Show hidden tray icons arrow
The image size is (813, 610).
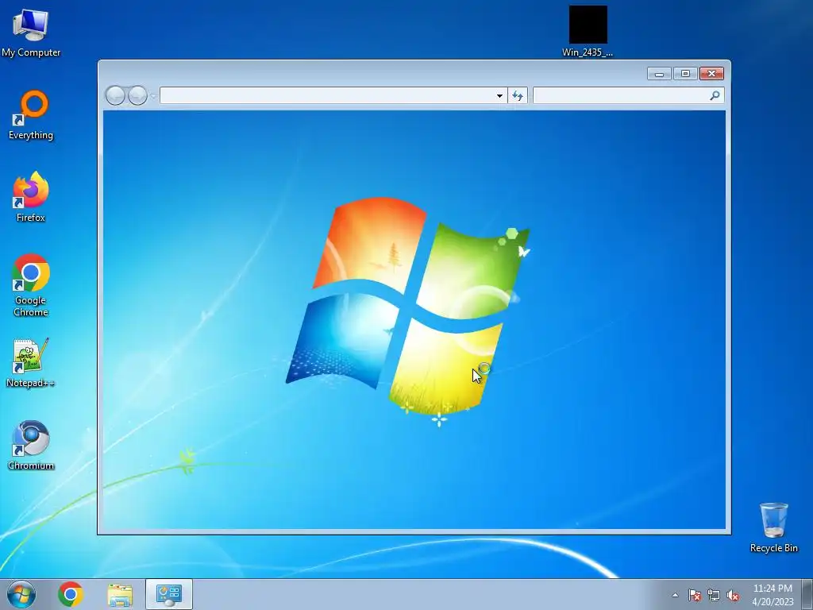(x=675, y=595)
